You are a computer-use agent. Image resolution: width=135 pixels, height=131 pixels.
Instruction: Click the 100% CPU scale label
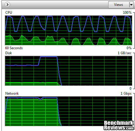[x=127, y=13]
